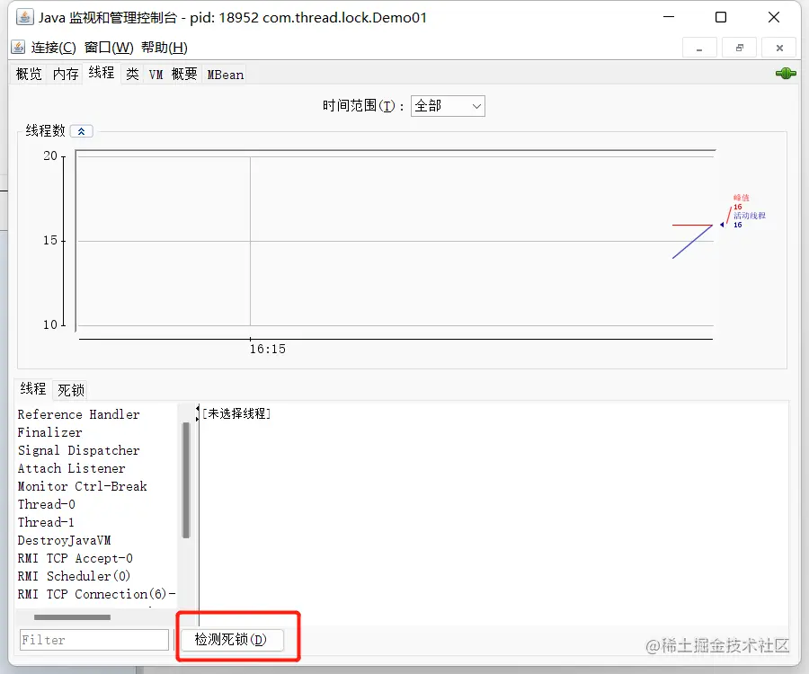Select the Signal Dispatcher thread
809x674 pixels.
(78, 451)
